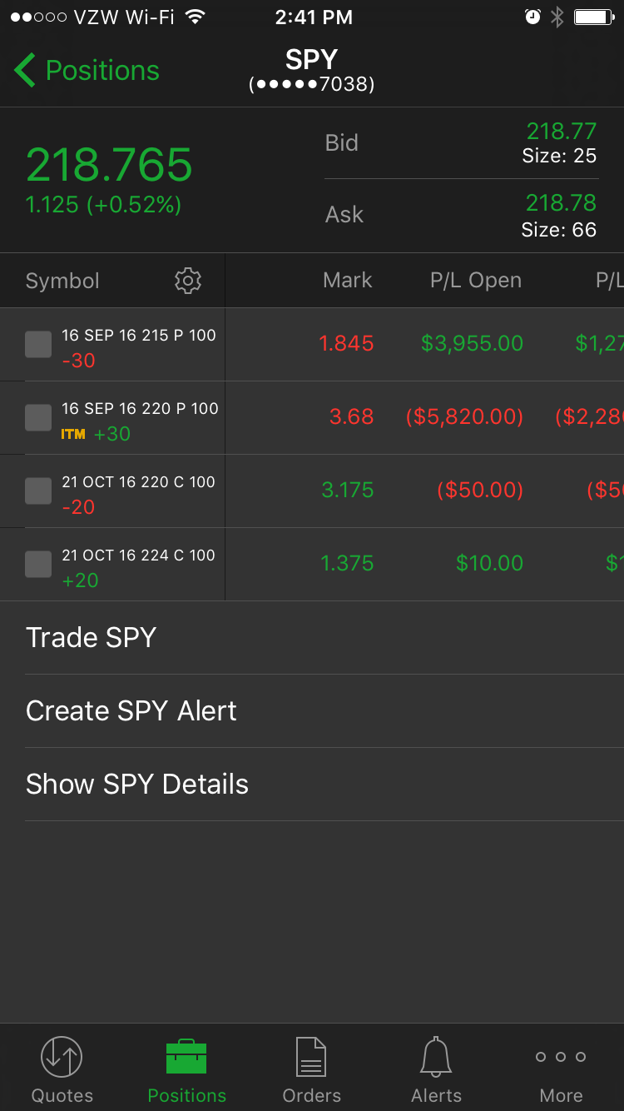The height and width of the screenshot is (1111, 624).
Task: Select the Positions briefcase icon
Action: (x=186, y=1056)
